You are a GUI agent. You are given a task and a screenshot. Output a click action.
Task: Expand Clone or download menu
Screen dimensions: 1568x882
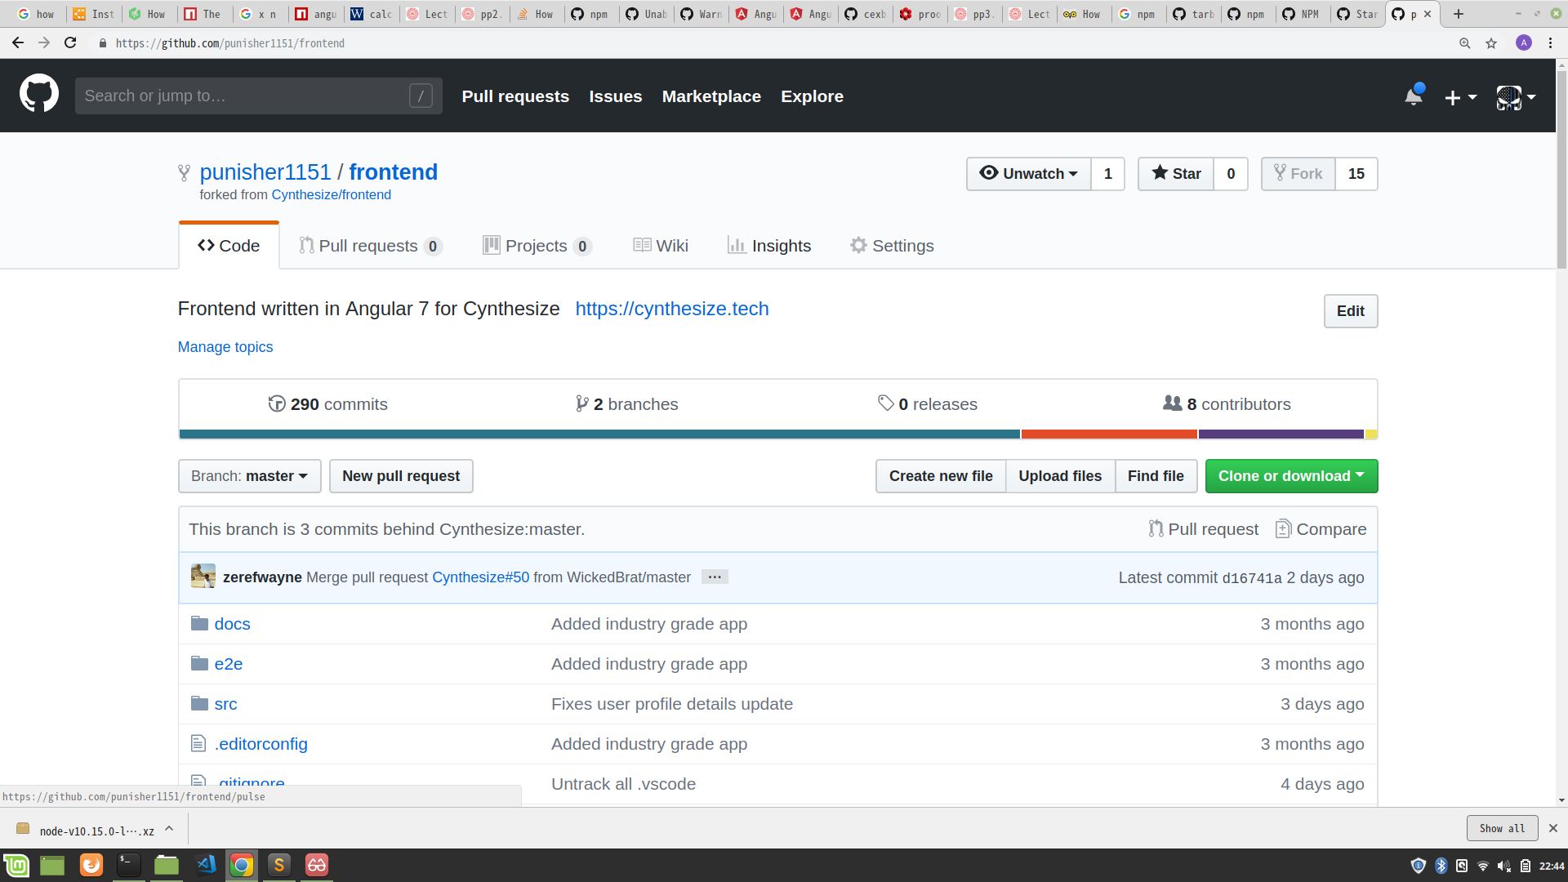click(x=1291, y=476)
